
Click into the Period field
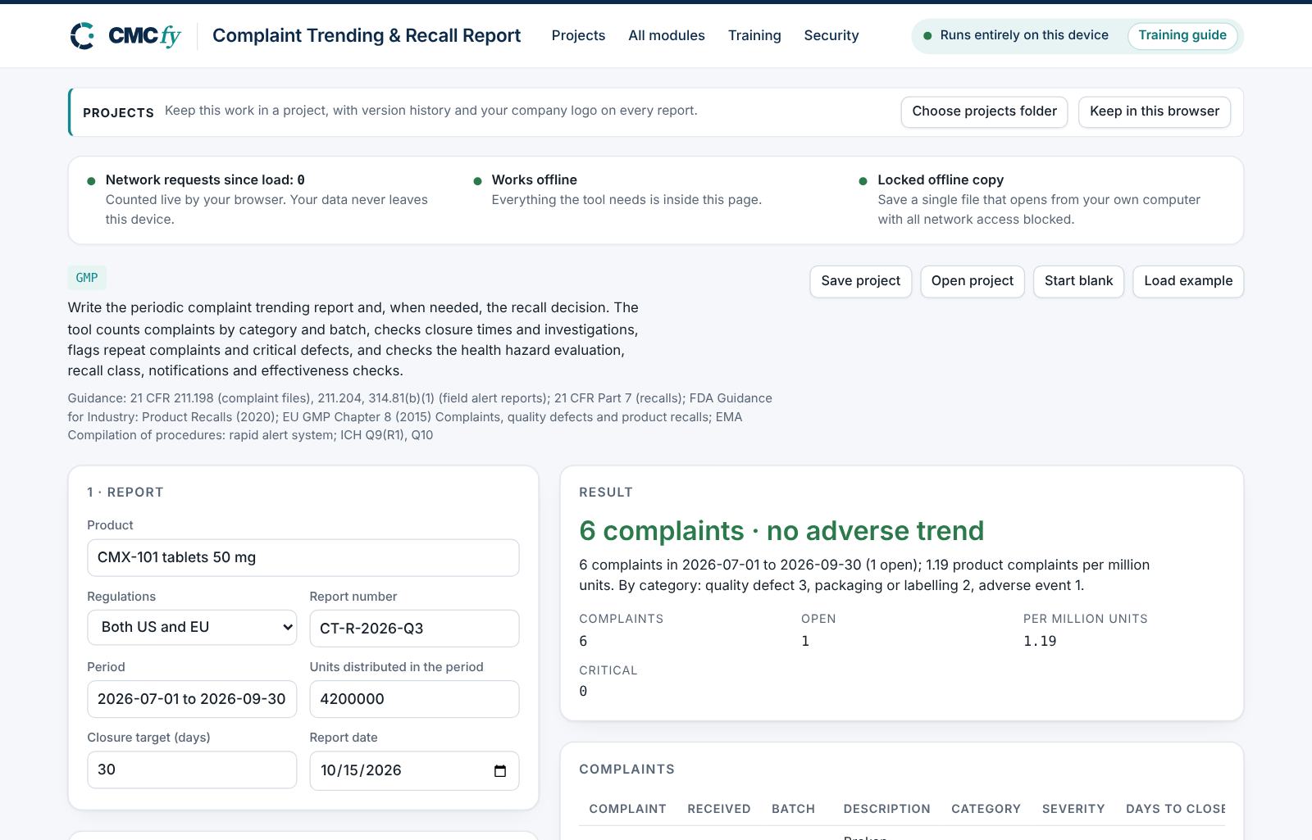coord(192,699)
